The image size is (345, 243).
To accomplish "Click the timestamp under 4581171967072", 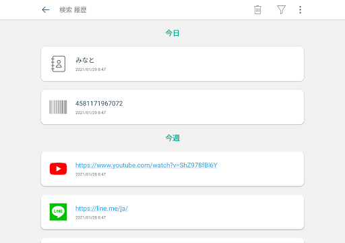I will [x=90, y=113].
